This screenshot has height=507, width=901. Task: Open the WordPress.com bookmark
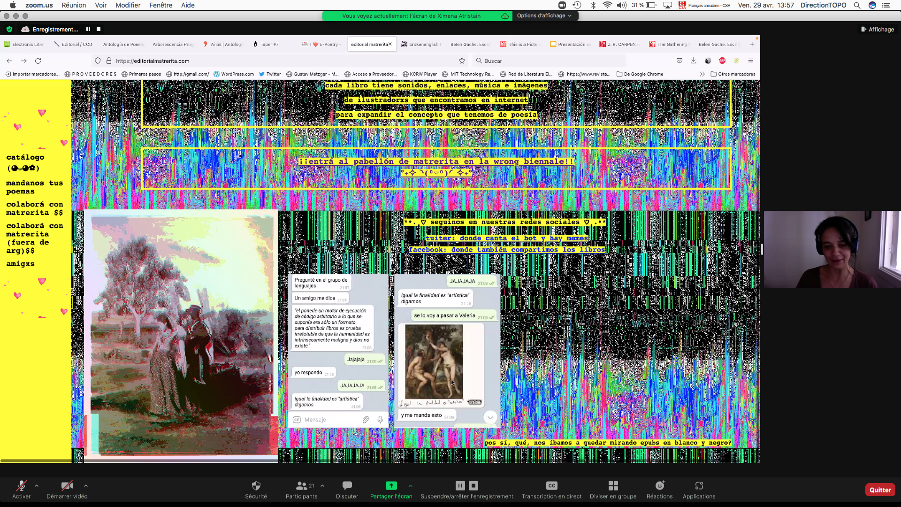(x=234, y=74)
